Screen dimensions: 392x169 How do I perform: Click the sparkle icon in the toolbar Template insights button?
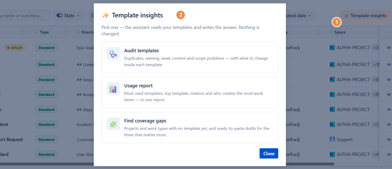pyautogui.click(x=346, y=16)
